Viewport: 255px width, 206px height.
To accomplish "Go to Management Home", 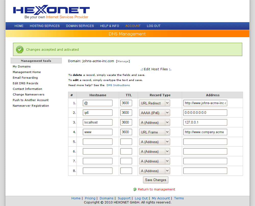I will point(27,72).
